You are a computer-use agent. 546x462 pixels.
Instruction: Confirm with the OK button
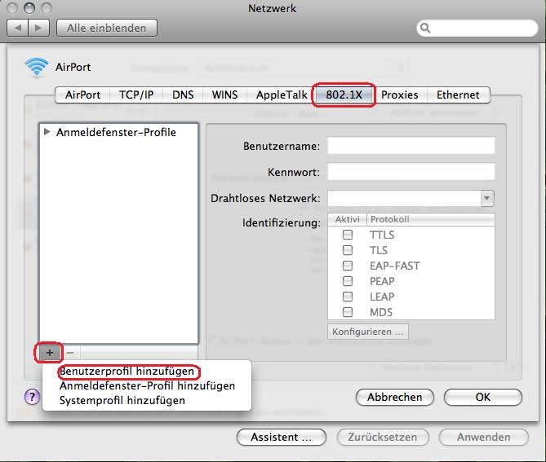483,397
